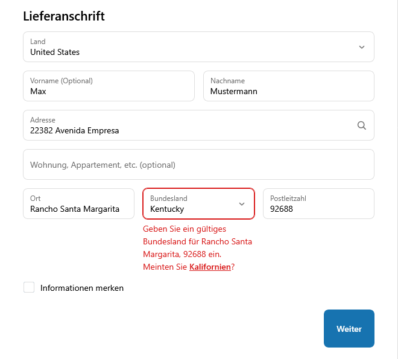Click the red Bundesland error message
Image resolution: width=398 pixels, height=359 pixels.
tap(197, 241)
